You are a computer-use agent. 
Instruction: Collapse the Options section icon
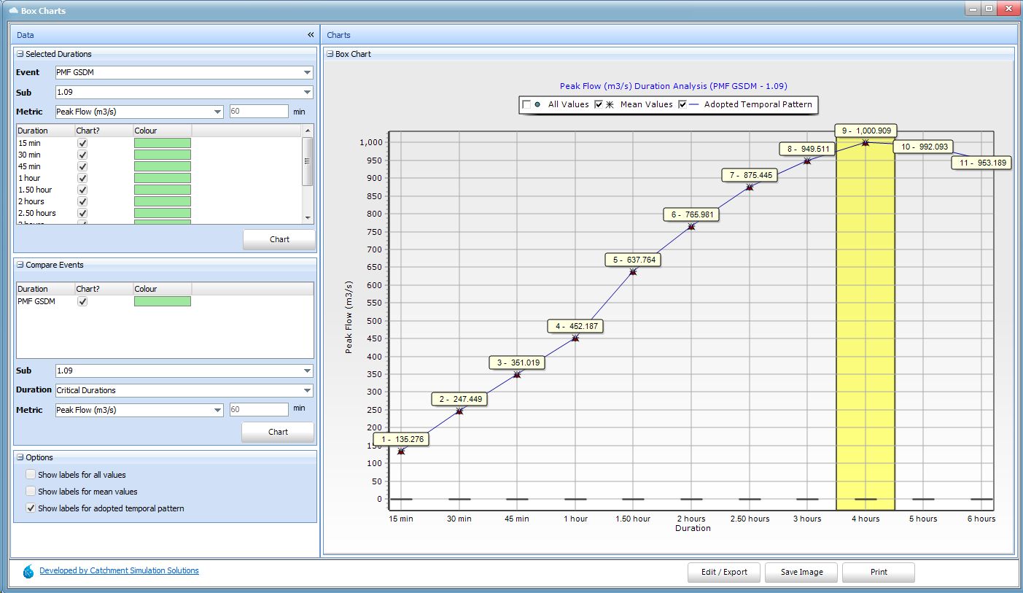(x=20, y=457)
